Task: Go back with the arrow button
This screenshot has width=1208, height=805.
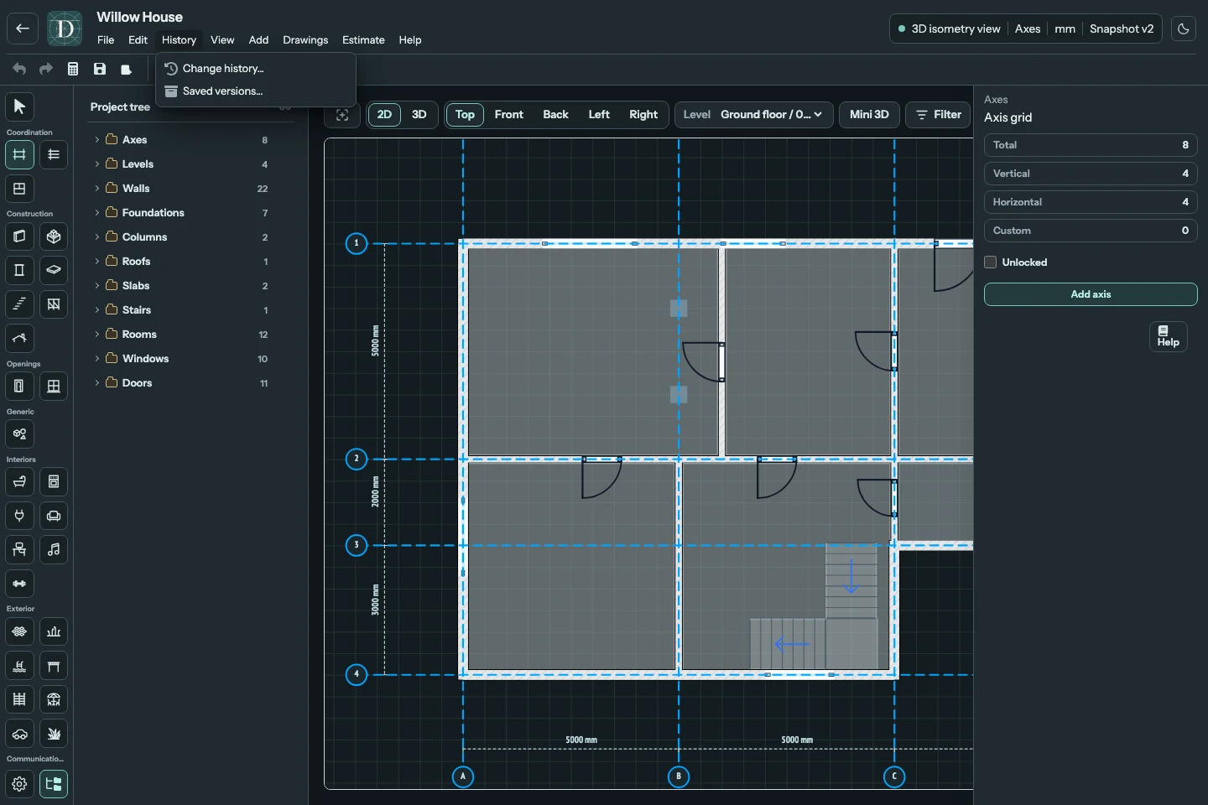Action: coord(23,29)
